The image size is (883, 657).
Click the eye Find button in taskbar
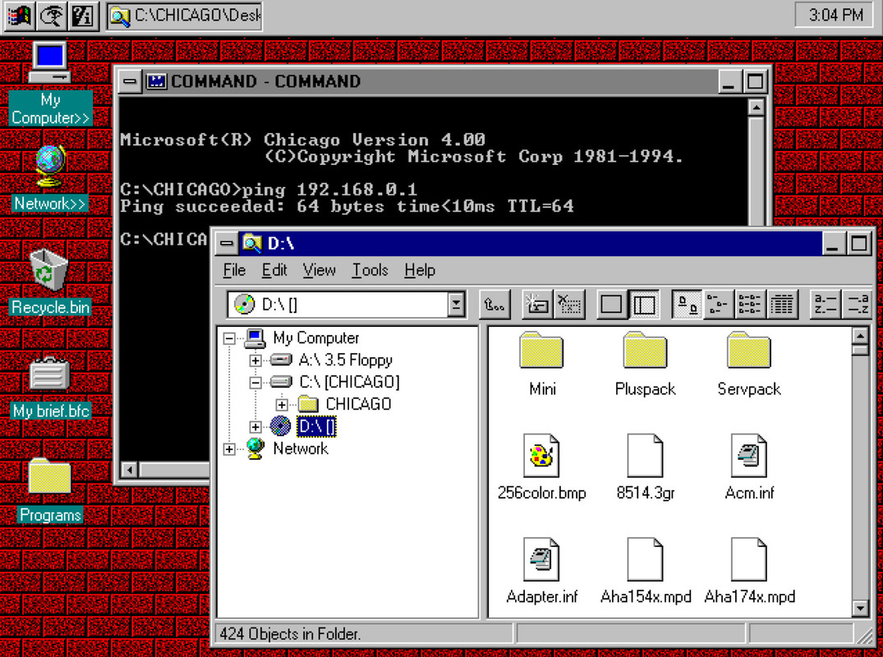(51, 16)
